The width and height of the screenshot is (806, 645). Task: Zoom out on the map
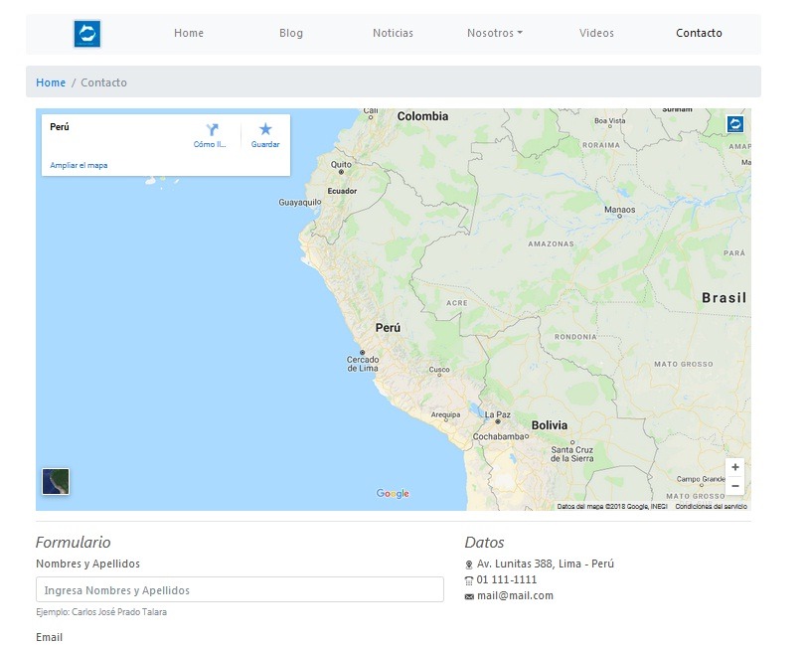coord(735,486)
